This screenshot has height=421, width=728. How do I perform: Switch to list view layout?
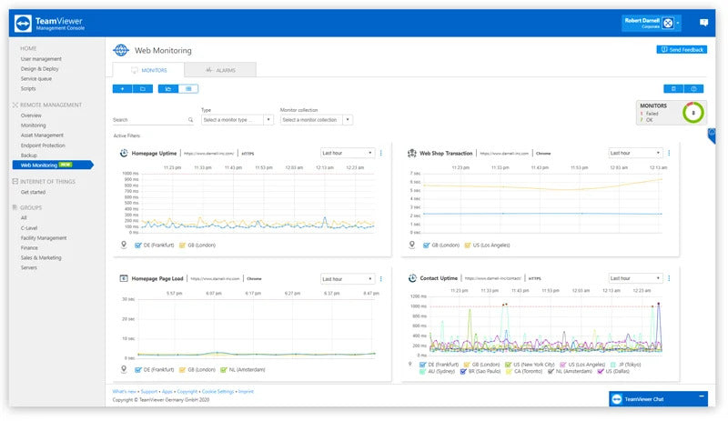(188, 89)
